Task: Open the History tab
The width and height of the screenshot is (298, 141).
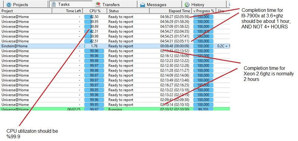Action: pos(204,4)
